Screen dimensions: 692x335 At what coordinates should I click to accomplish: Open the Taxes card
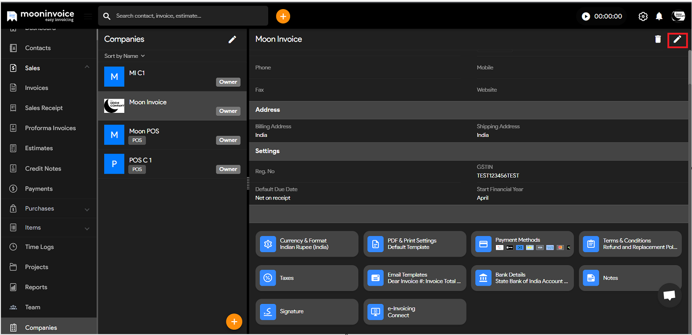[307, 278]
